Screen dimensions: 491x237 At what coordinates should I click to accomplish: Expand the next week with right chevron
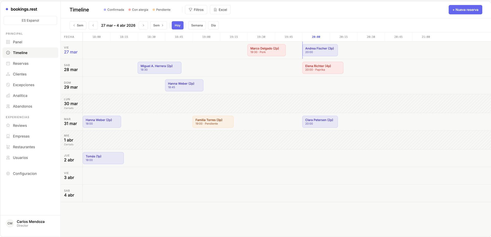[143, 25]
